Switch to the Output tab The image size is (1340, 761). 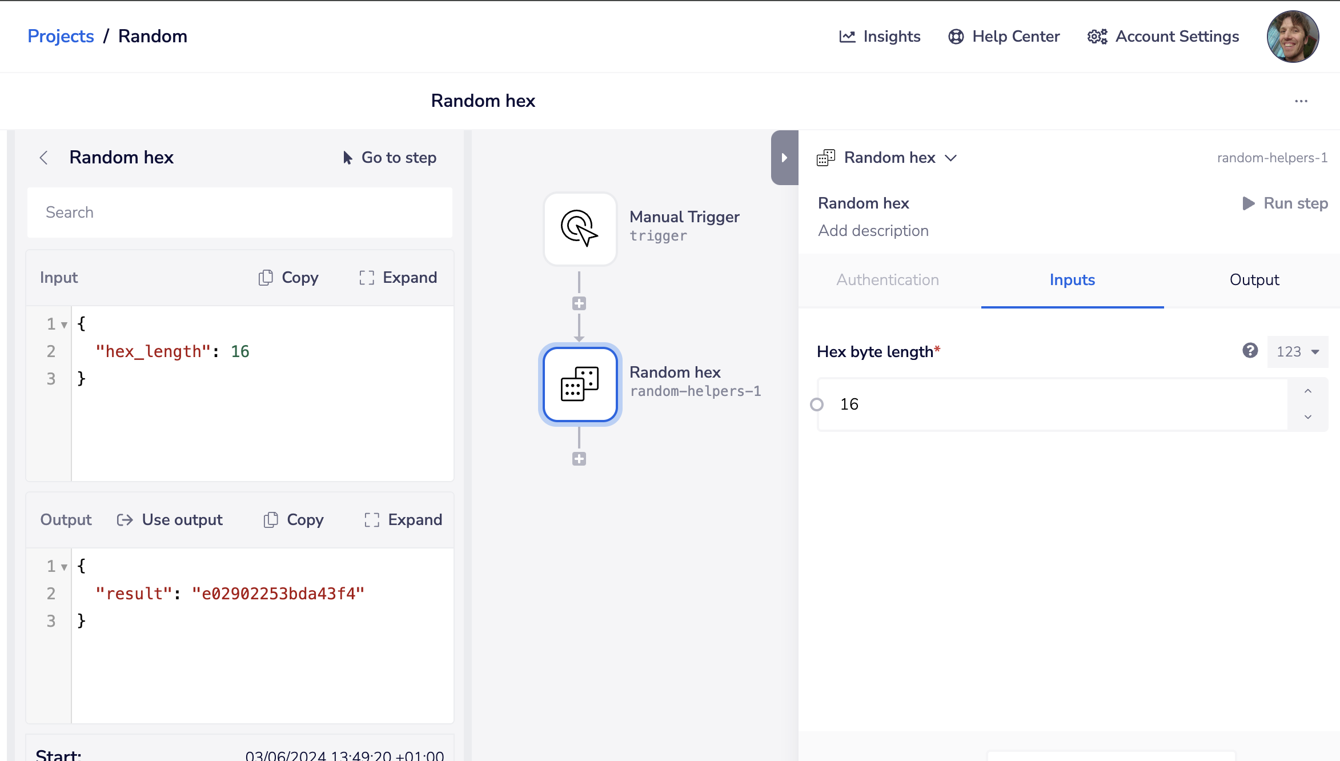(x=1254, y=280)
